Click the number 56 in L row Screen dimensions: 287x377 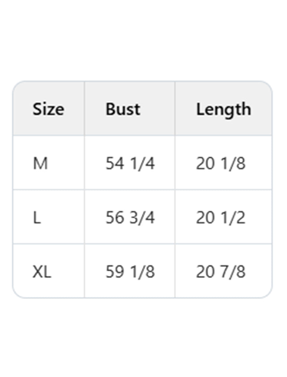coord(115,218)
